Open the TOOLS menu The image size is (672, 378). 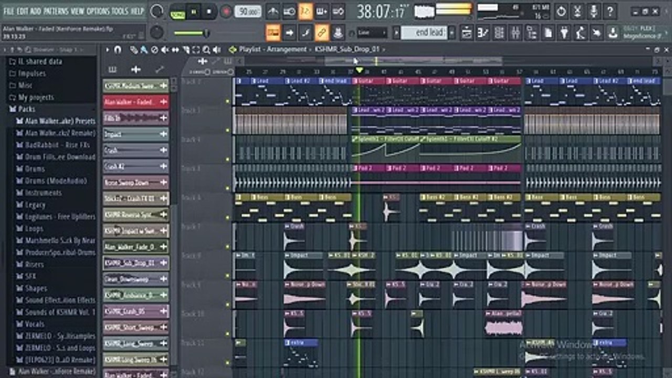[x=120, y=11]
